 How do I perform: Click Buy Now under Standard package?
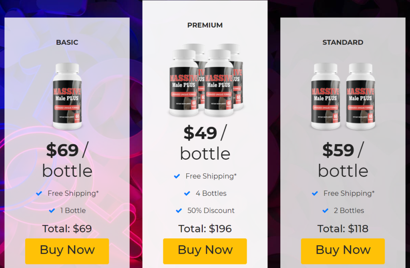pyautogui.click(x=343, y=251)
